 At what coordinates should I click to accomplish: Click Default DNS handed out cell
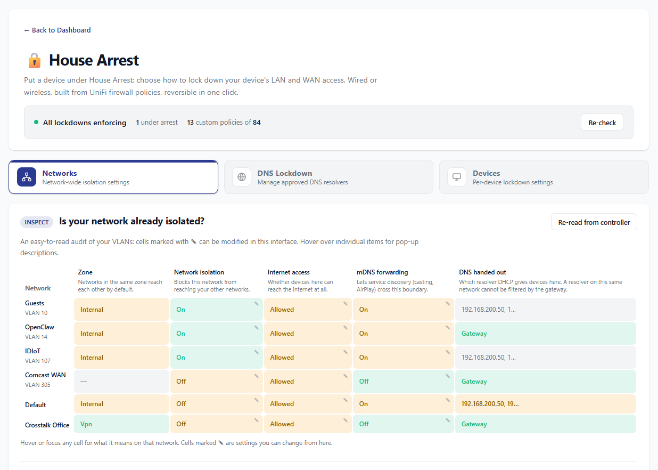[546, 404]
